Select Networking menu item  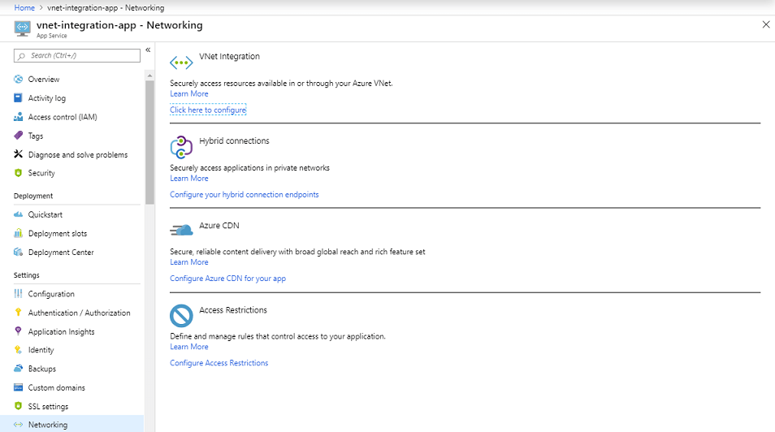click(x=48, y=425)
